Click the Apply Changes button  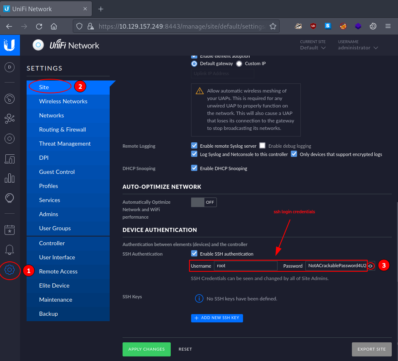coord(146,349)
